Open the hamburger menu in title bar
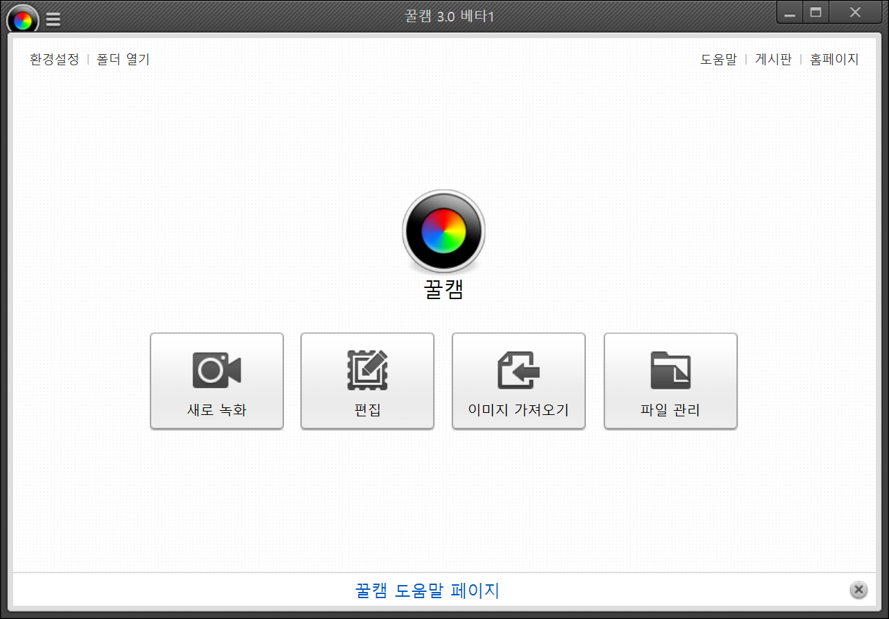 (x=53, y=20)
